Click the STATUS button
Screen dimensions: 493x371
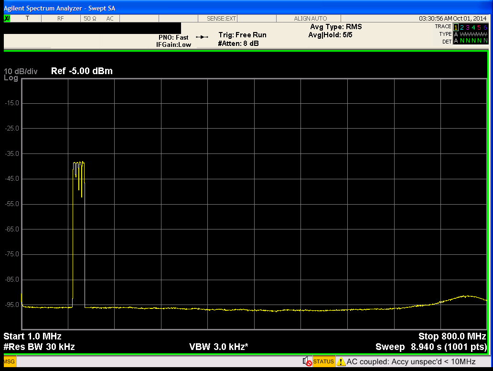pos(323,362)
